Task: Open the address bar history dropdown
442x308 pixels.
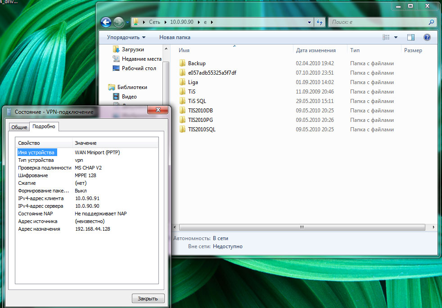Action: click(x=309, y=22)
